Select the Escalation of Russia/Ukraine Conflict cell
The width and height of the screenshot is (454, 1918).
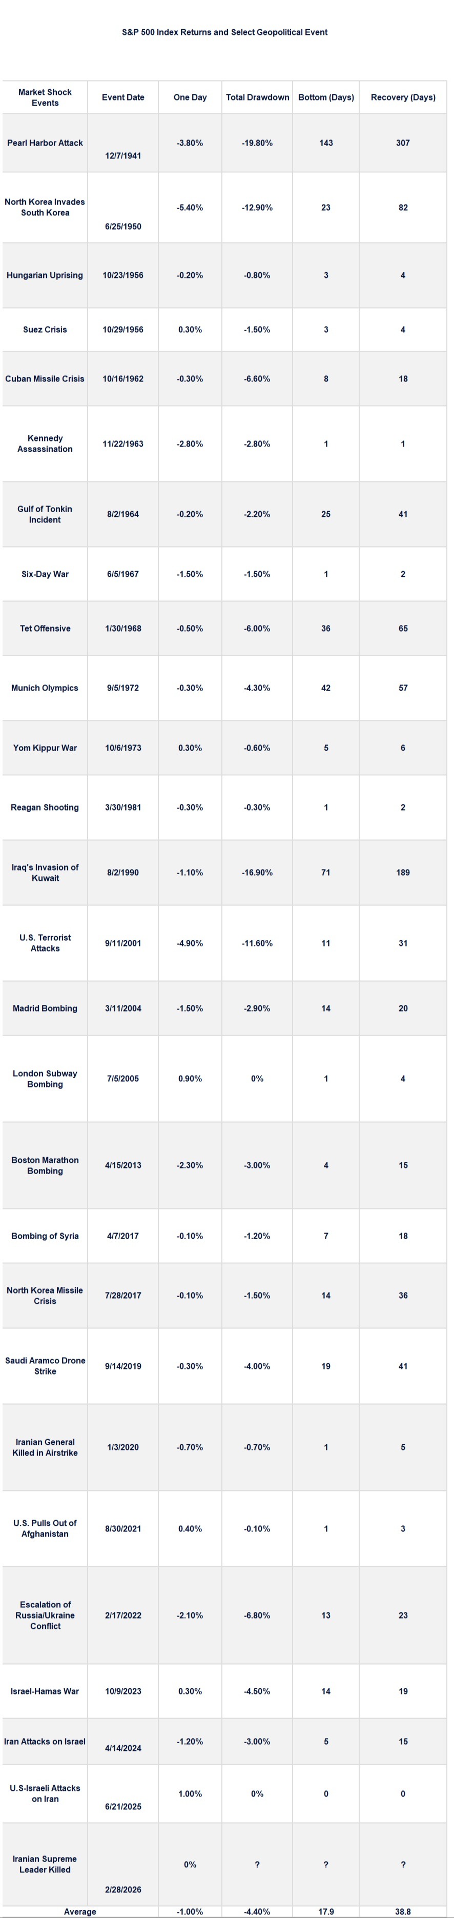45,1615
